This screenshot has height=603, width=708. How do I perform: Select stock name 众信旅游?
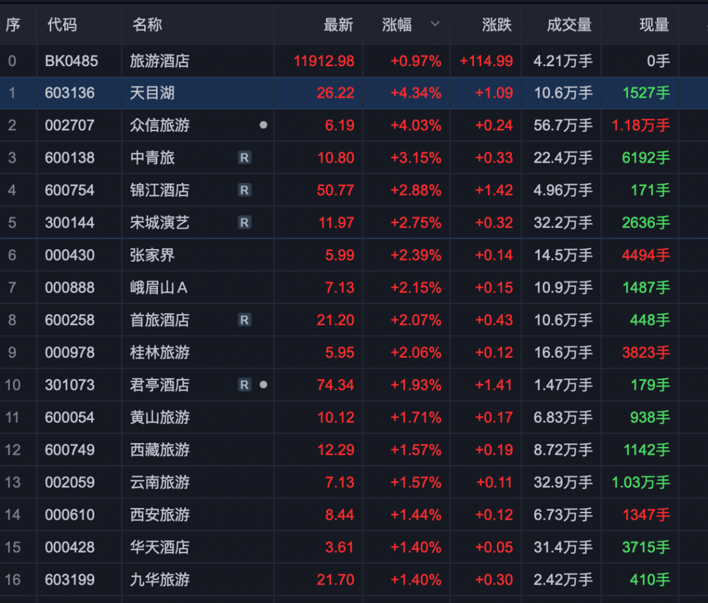click(160, 125)
